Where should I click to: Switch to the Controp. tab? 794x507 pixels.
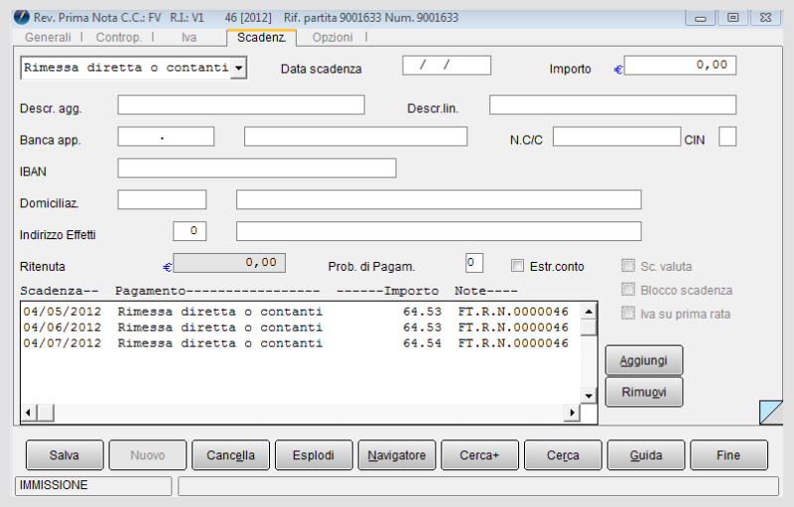pyautogui.click(x=119, y=38)
